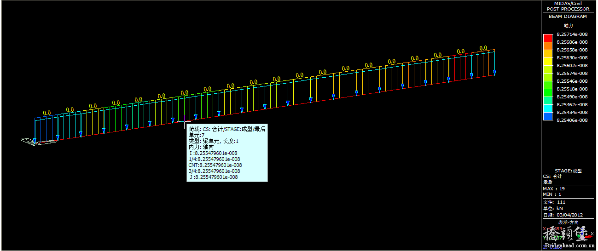Select legend value 8.25462e-008
The image size is (598, 251).
tap(572, 104)
